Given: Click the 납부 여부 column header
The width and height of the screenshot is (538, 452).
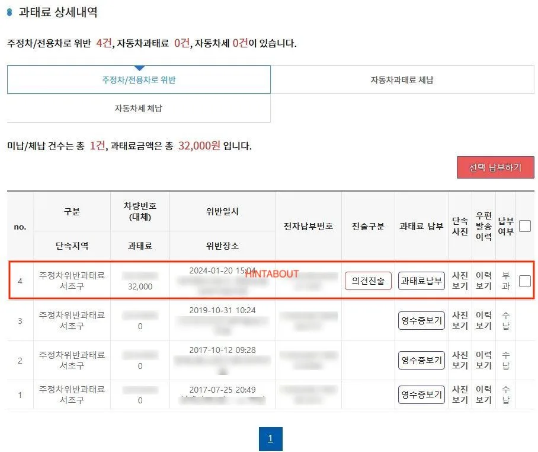Looking at the screenshot, I should point(505,226).
